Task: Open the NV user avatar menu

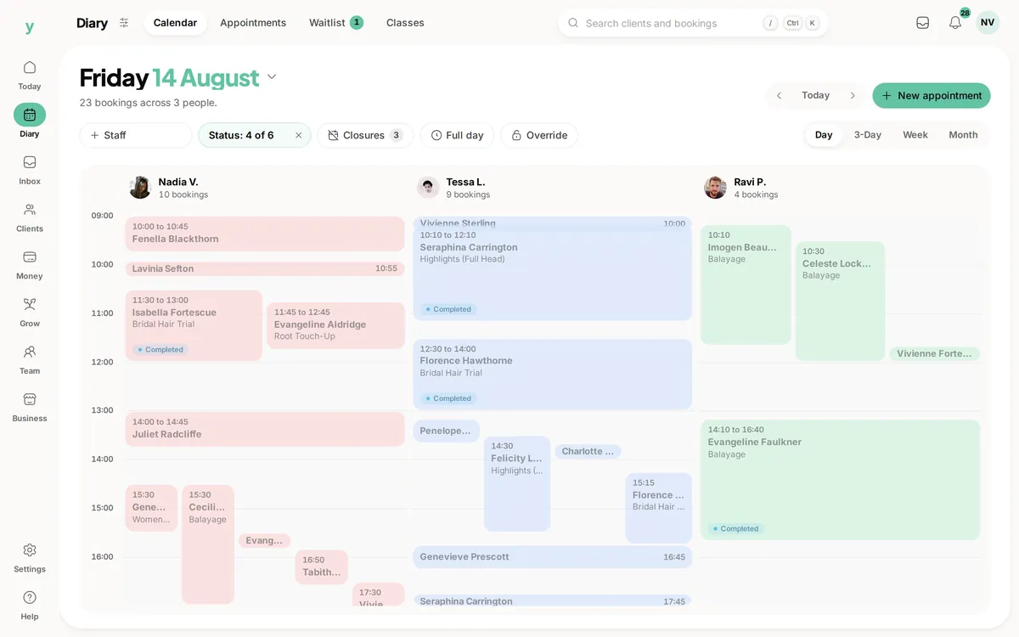Action: tap(988, 23)
